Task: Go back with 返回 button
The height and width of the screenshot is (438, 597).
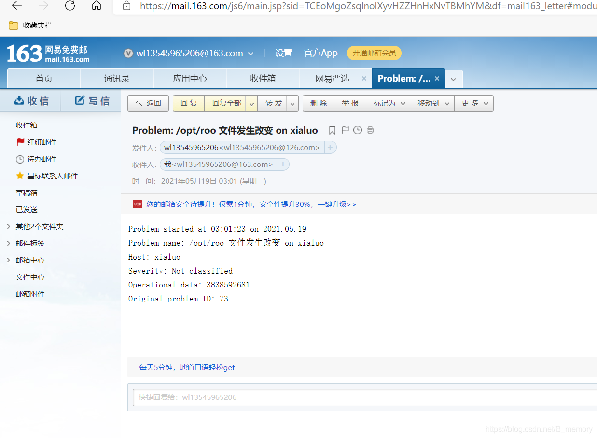Action: click(x=148, y=103)
